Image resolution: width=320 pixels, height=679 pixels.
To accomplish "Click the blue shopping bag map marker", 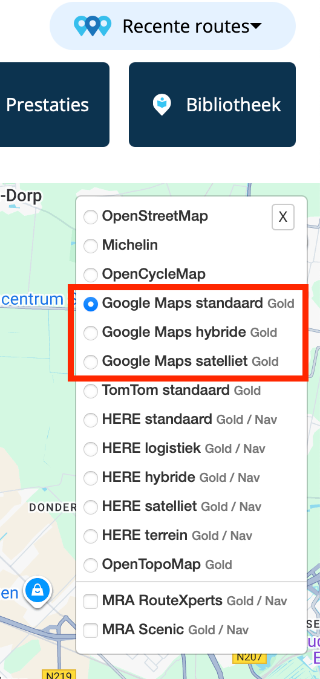I will coord(38,590).
